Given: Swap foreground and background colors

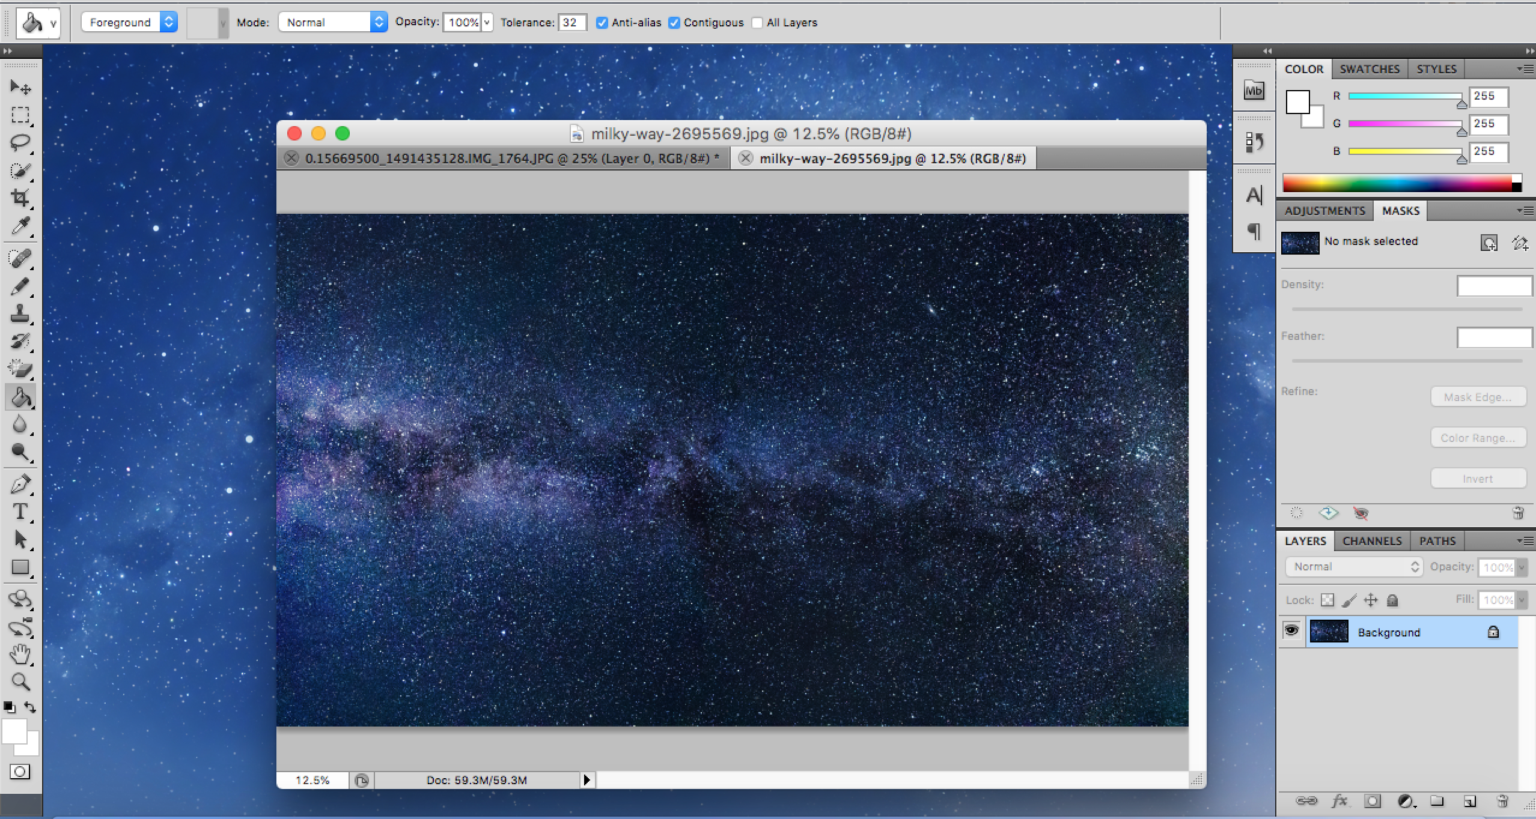Looking at the screenshot, I should pyautogui.click(x=30, y=707).
